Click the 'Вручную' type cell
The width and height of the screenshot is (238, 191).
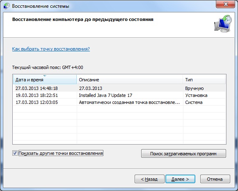(x=194, y=88)
